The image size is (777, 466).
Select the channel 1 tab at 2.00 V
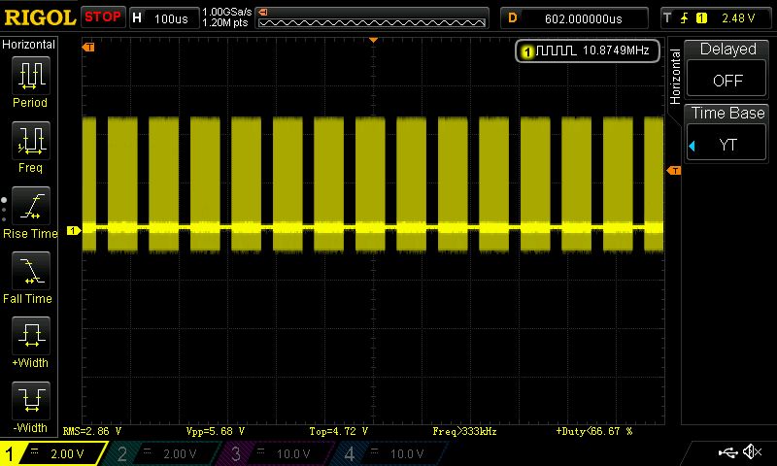coord(52,453)
